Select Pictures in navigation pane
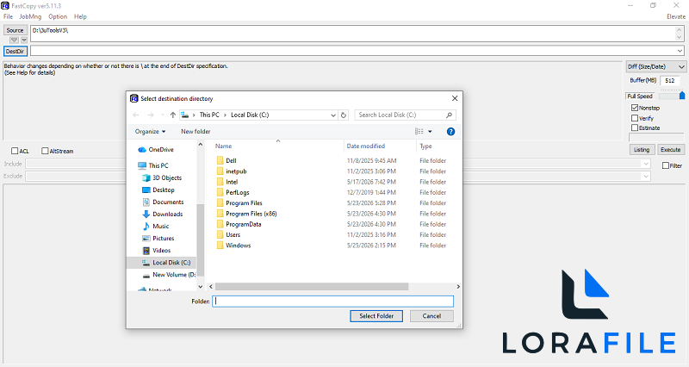The height and width of the screenshot is (367, 689). coord(163,239)
